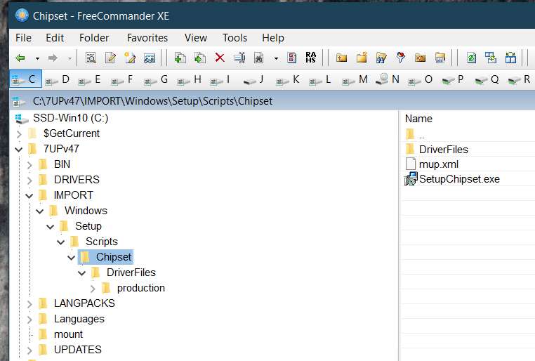Open the File menu
Viewport: 535px width, 361px height.
(x=24, y=38)
